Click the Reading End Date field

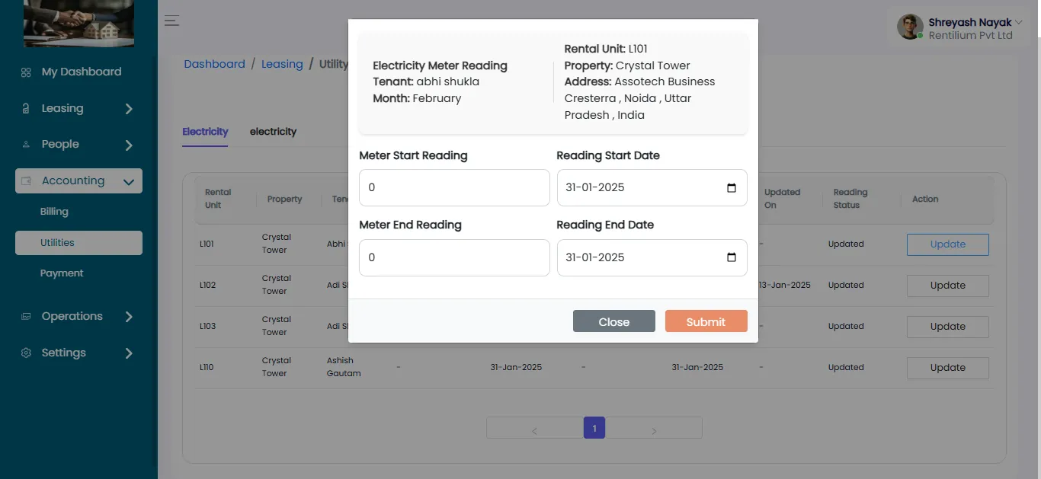point(652,257)
